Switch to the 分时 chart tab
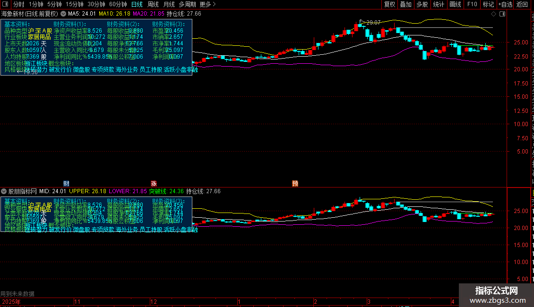Screen dimensions: 534x307 19,4
